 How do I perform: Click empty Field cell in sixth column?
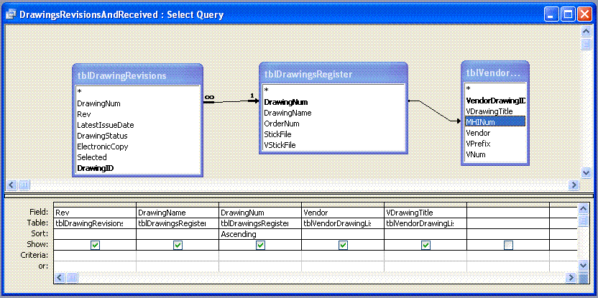click(508, 213)
